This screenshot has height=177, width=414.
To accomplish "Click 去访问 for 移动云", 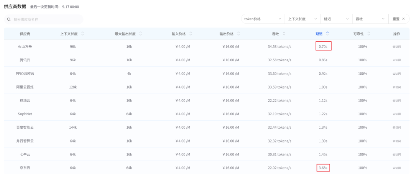I will coord(397,100).
